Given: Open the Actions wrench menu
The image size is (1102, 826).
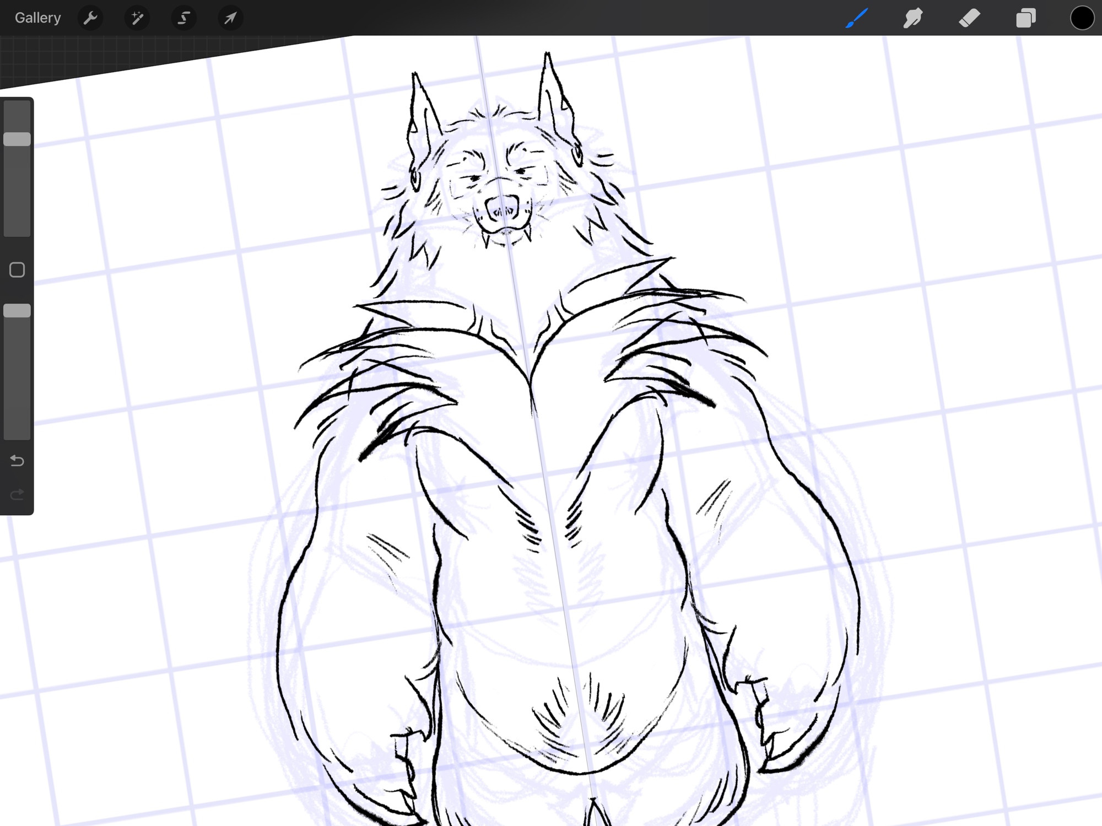Looking at the screenshot, I should (90, 18).
